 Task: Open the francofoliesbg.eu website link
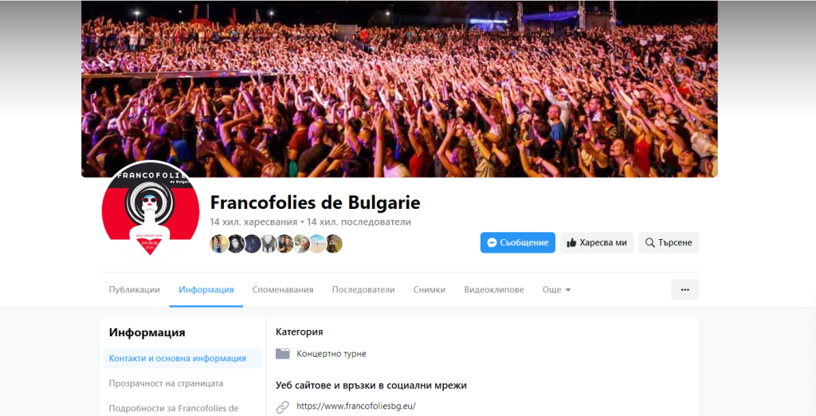point(356,406)
